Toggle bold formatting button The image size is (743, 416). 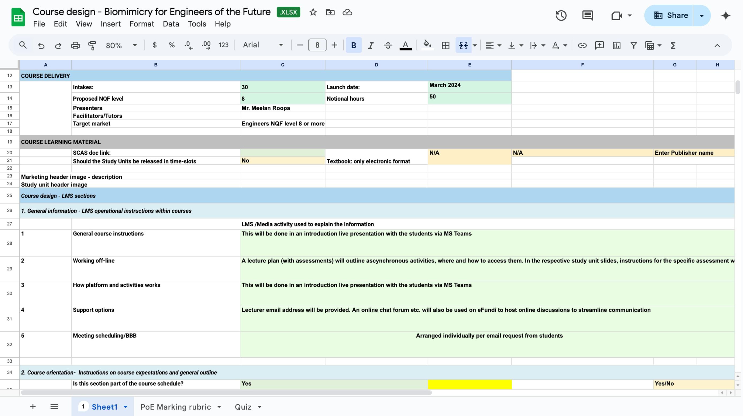tap(353, 45)
